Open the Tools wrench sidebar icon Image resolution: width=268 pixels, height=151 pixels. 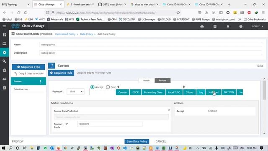pyautogui.click(x=5, y=61)
